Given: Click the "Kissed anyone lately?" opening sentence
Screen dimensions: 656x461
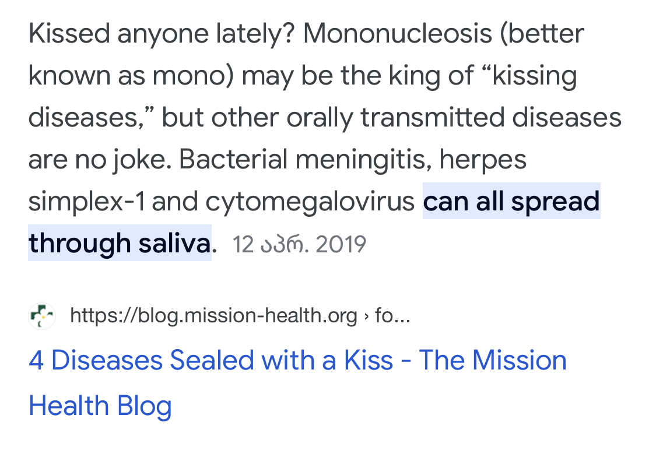Looking at the screenshot, I should click(162, 34).
